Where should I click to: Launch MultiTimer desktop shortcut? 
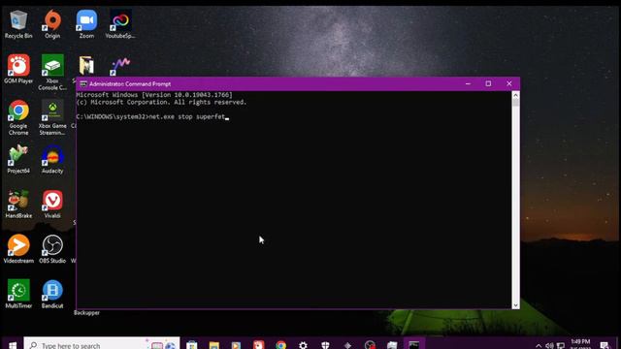(18, 294)
